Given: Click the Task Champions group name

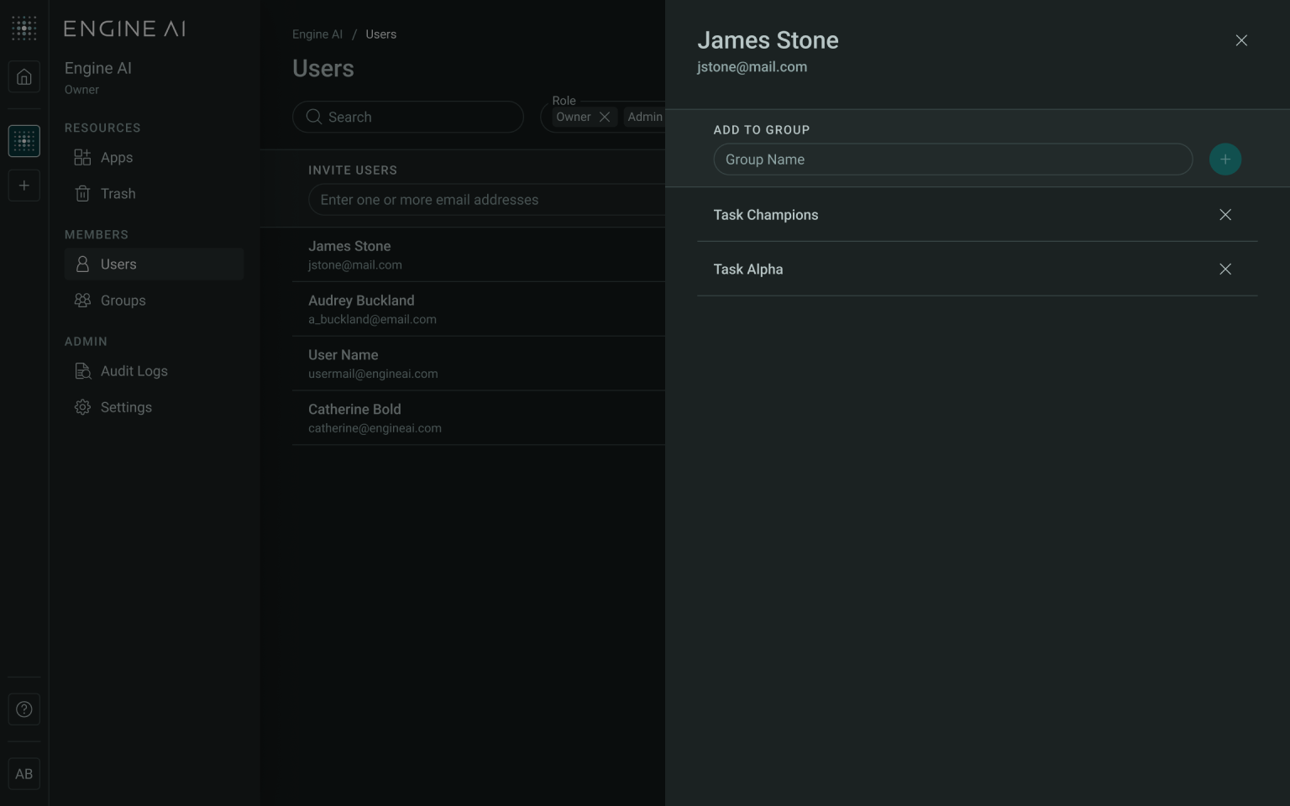Looking at the screenshot, I should click(x=766, y=215).
